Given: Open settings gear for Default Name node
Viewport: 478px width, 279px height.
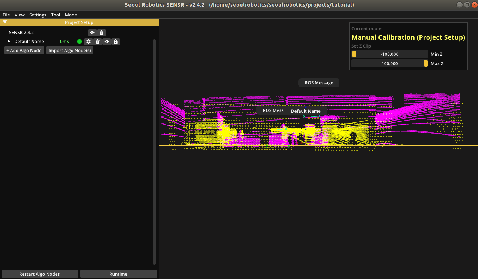Looking at the screenshot, I should click(x=89, y=42).
